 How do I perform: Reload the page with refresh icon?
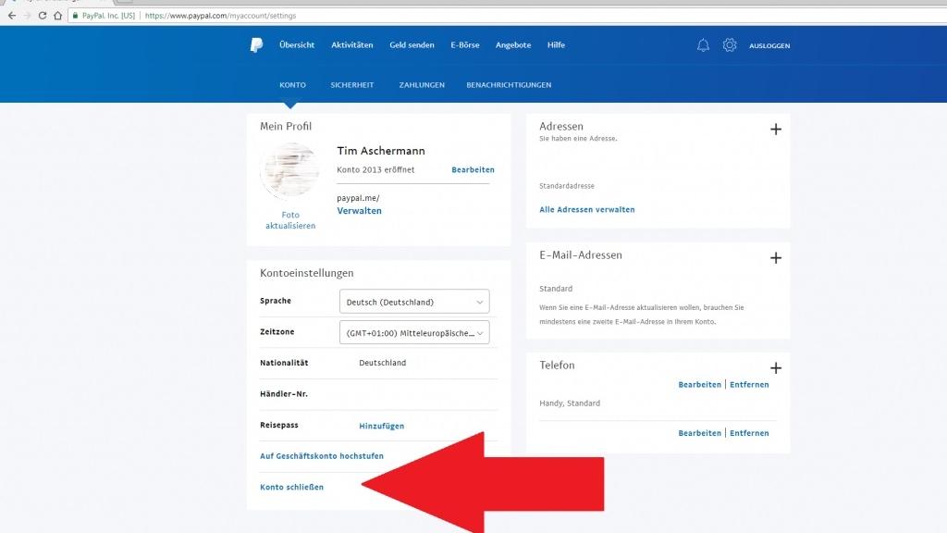click(x=43, y=16)
